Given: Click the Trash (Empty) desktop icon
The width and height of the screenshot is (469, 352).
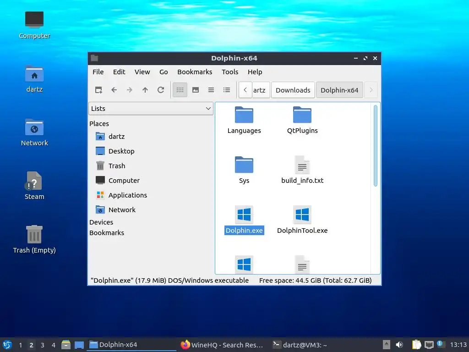Looking at the screenshot, I should point(34,239).
